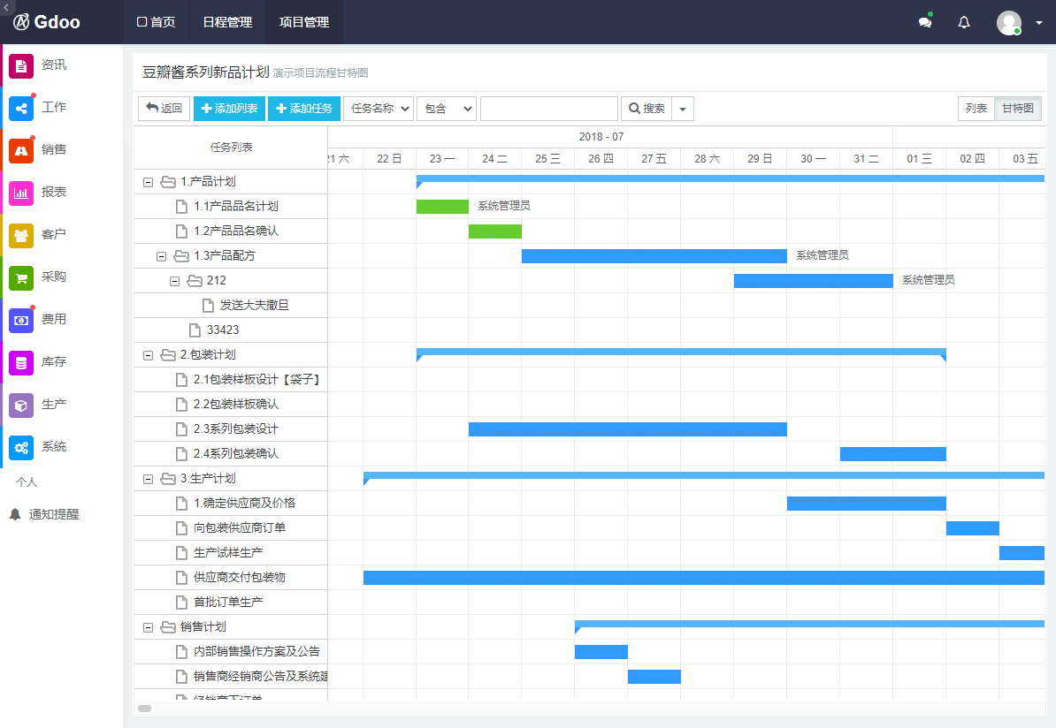1056x728 pixels.
Task: Open the 销售 module icon
Action: pos(21,150)
